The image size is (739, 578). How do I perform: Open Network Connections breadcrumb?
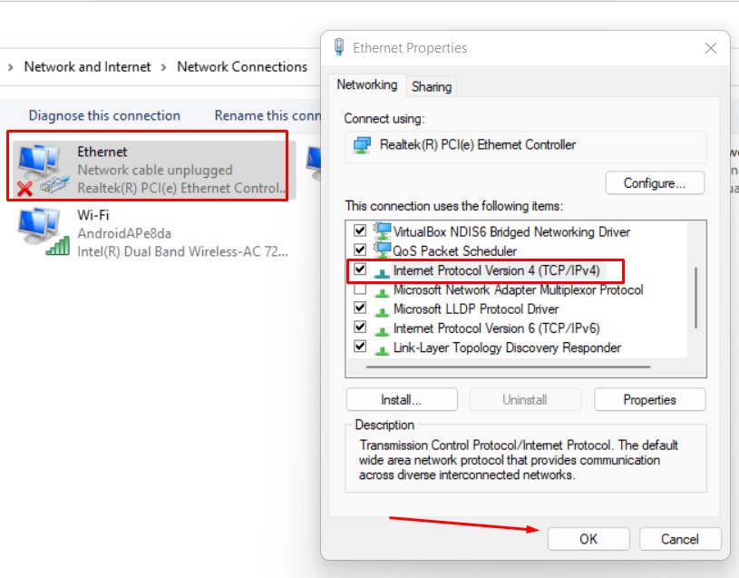[x=242, y=67]
